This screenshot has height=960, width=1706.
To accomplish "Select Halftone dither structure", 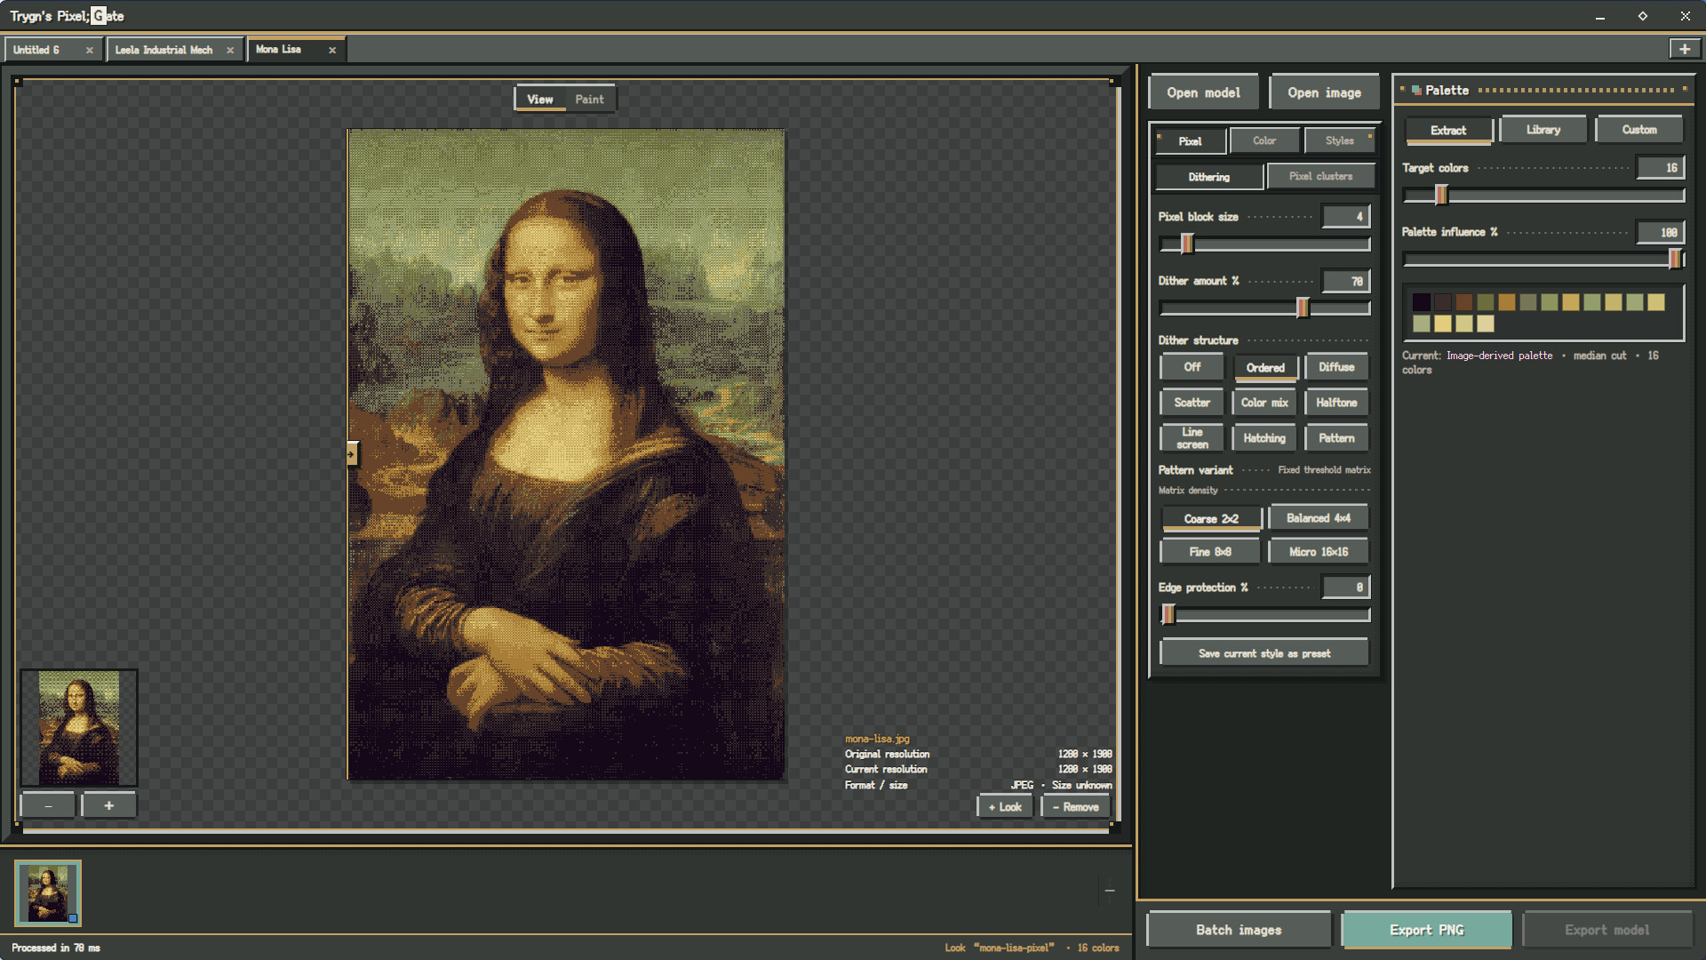I will point(1336,403).
